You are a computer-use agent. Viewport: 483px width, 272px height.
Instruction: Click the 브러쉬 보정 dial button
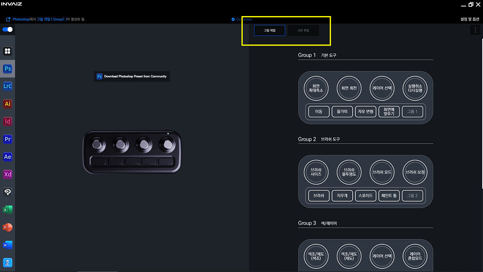[x=415, y=172]
